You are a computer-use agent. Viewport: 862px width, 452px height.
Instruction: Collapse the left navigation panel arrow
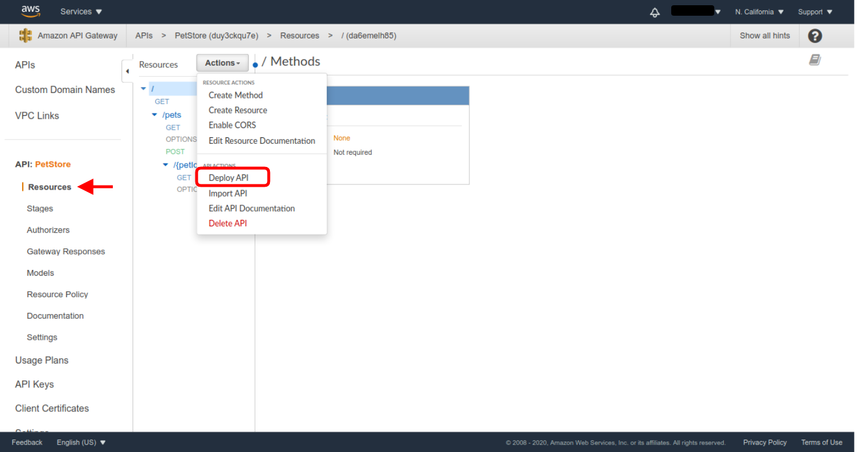tap(127, 71)
